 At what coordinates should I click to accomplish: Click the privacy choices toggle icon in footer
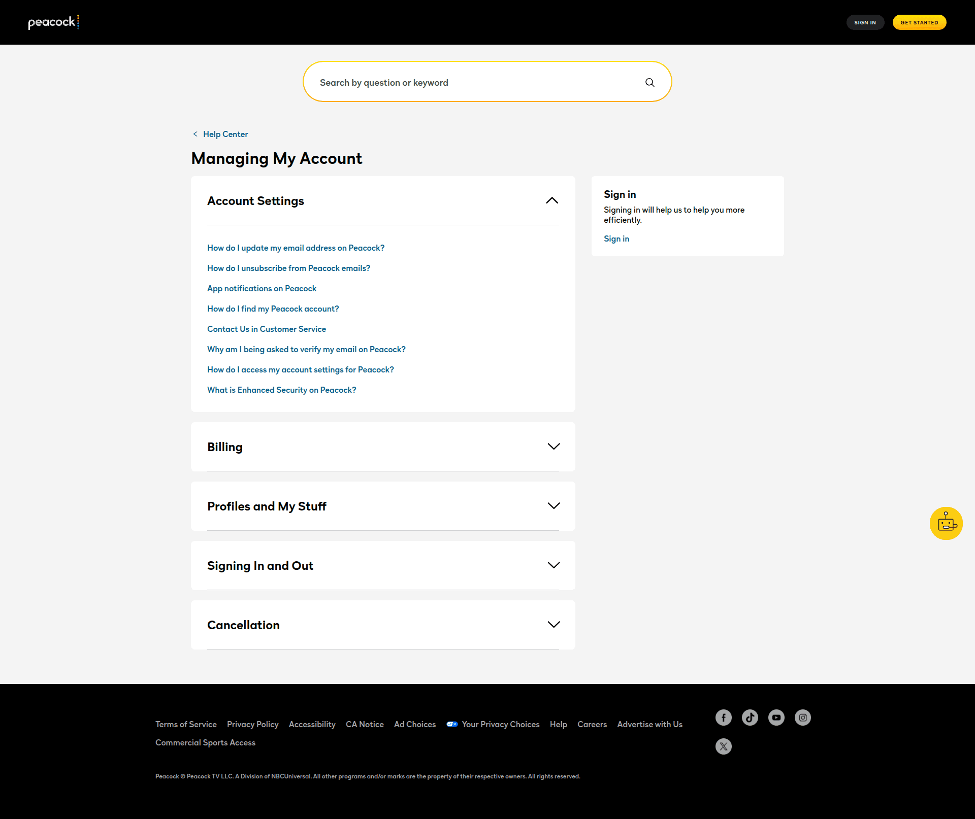[452, 724]
